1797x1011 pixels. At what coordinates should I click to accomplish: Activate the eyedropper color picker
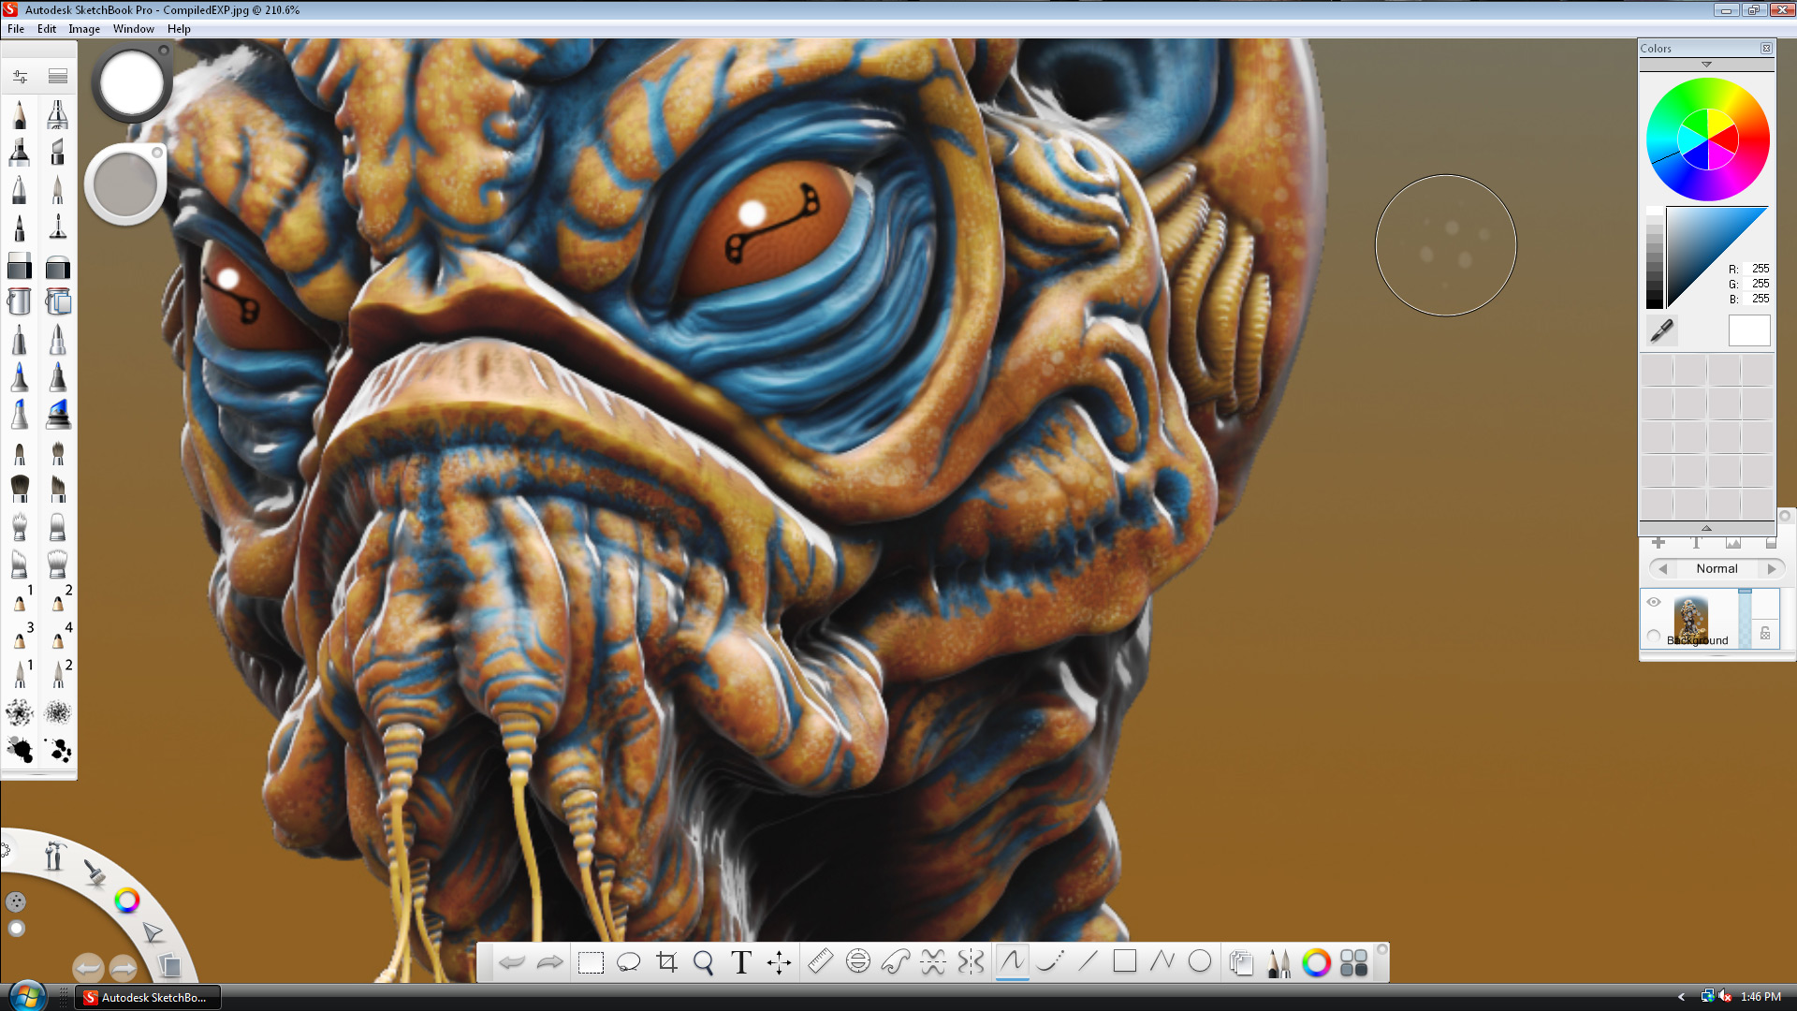(x=1662, y=330)
